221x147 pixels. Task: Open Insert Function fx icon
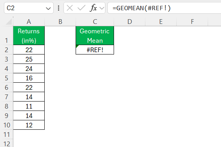pos(93,8)
